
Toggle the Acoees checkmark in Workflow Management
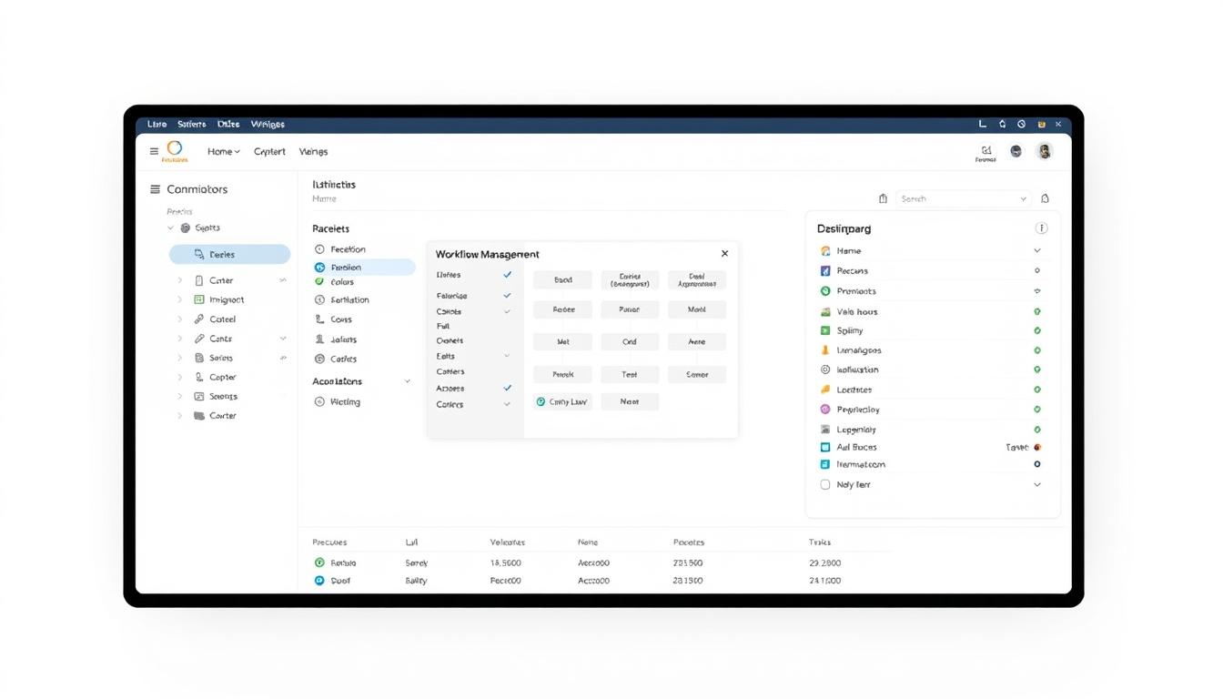pos(507,388)
